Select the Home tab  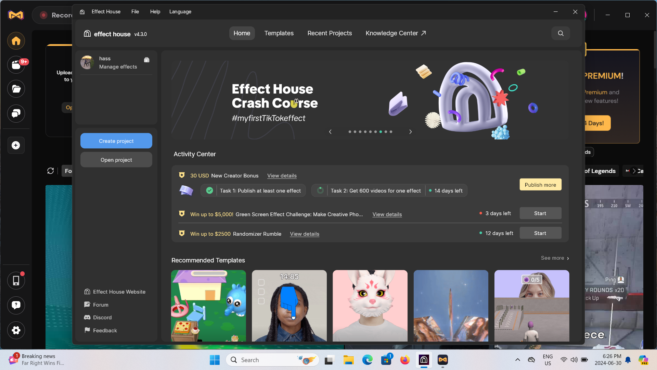point(242,33)
